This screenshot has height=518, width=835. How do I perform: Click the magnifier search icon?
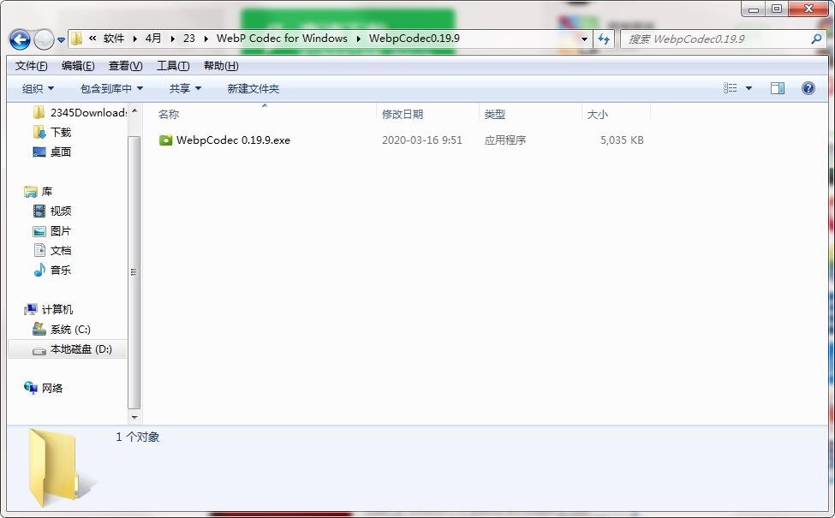pos(816,39)
